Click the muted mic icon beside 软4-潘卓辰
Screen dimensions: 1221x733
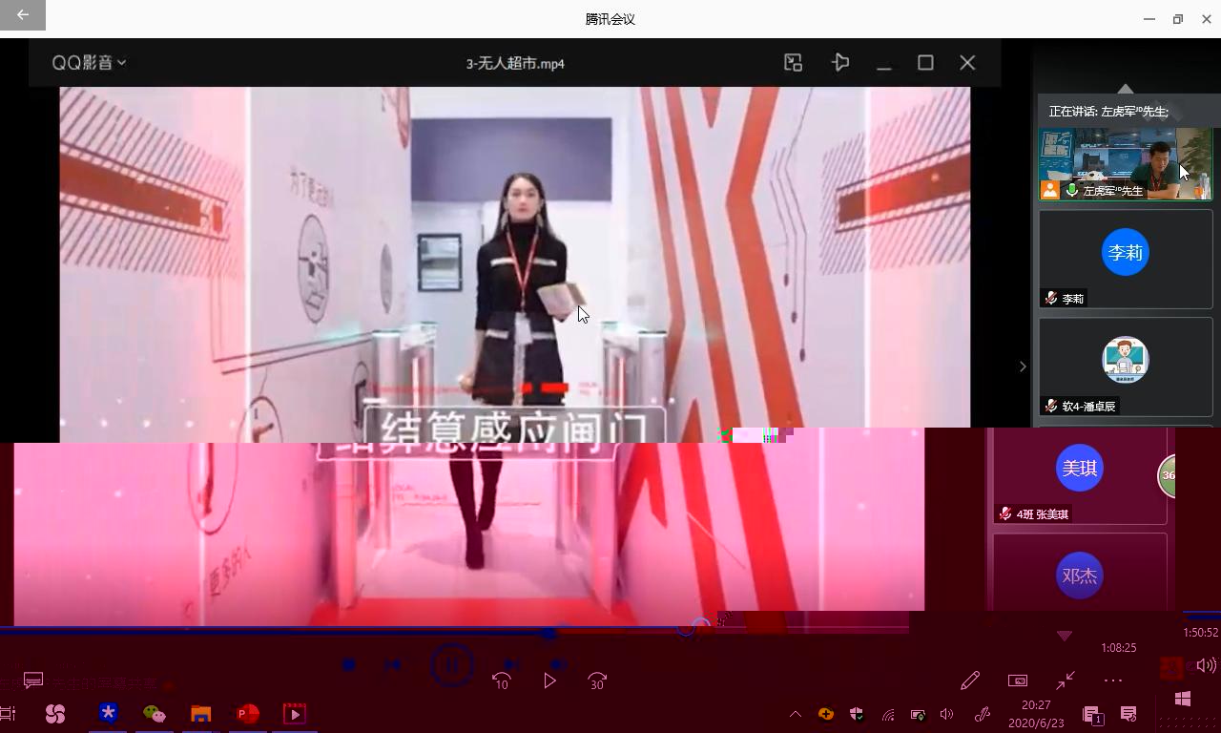tap(1051, 407)
